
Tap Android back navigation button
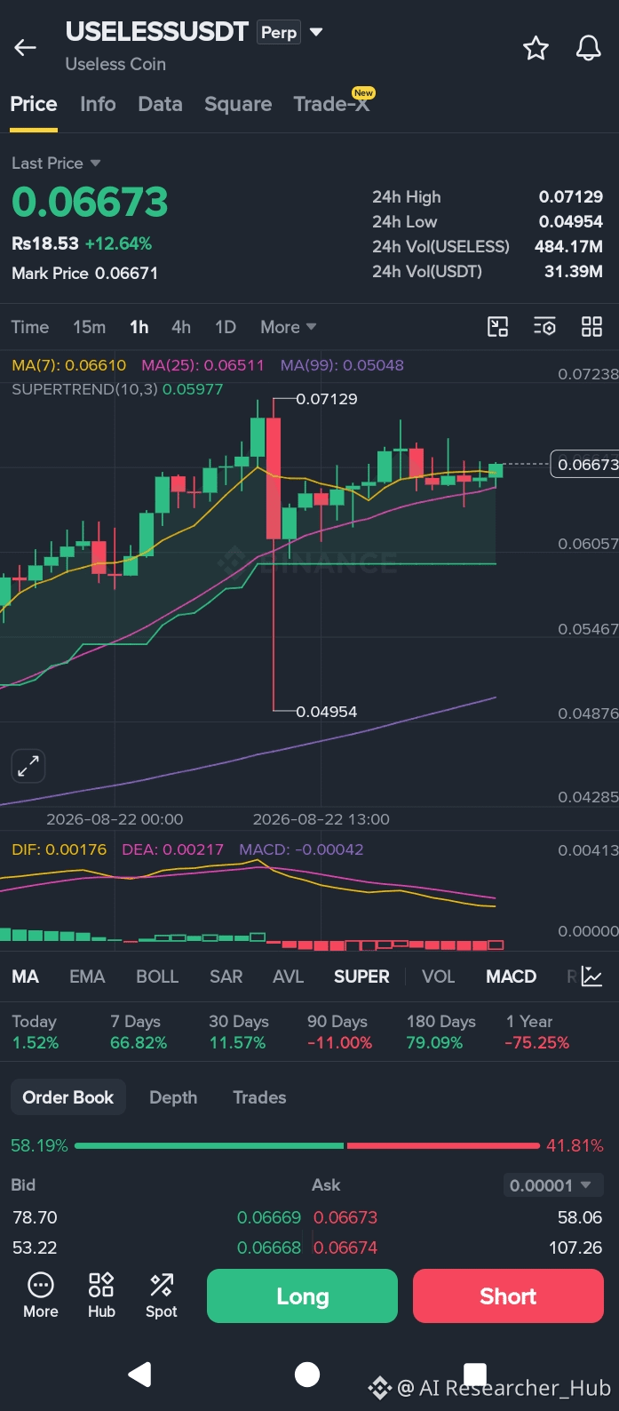pyautogui.click(x=139, y=1375)
